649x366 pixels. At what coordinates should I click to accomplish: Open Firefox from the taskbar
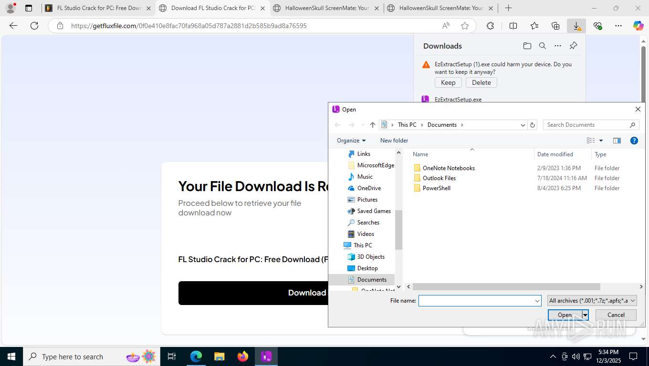[x=243, y=356]
